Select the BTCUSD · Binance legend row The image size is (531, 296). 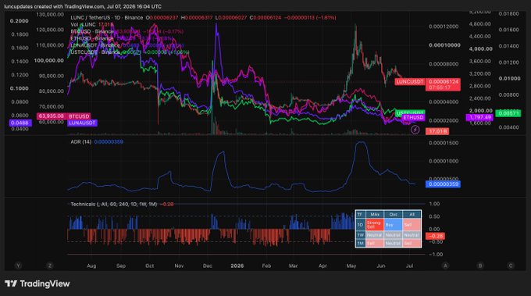click(127, 31)
